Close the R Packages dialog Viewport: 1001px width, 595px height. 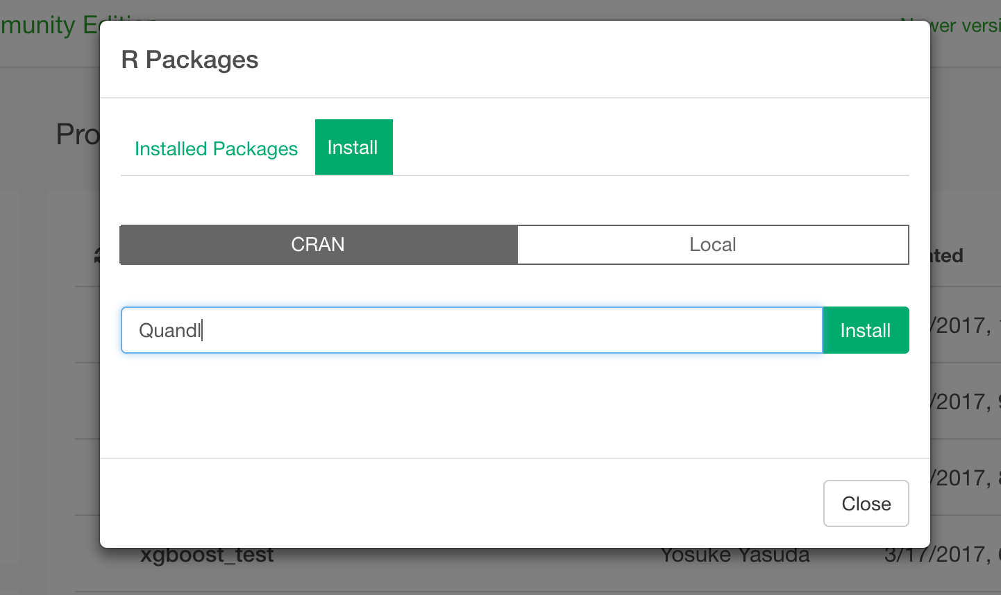coord(866,503)
